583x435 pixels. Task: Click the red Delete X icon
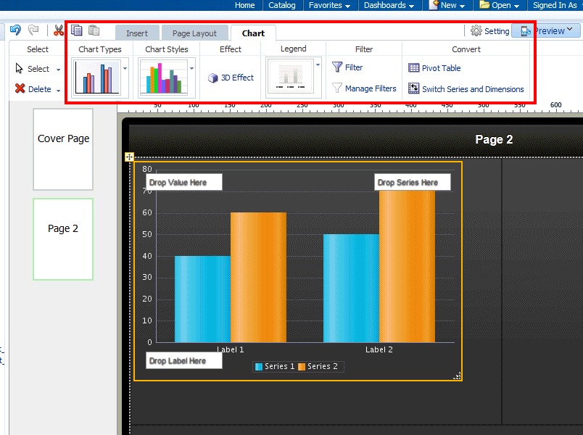click(20, 88)
